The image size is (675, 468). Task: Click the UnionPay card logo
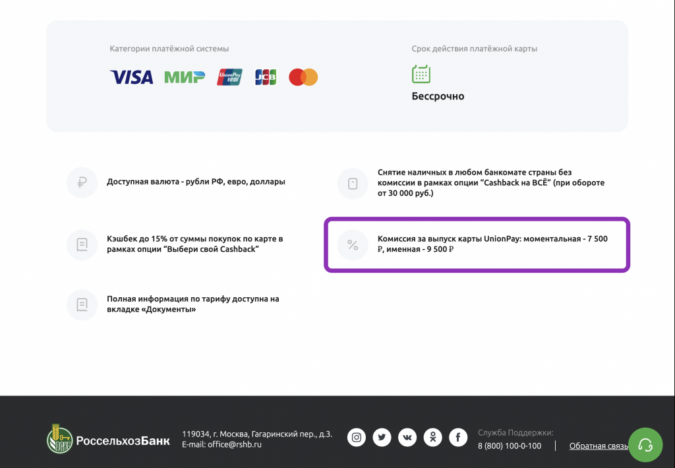pos(229,77)
